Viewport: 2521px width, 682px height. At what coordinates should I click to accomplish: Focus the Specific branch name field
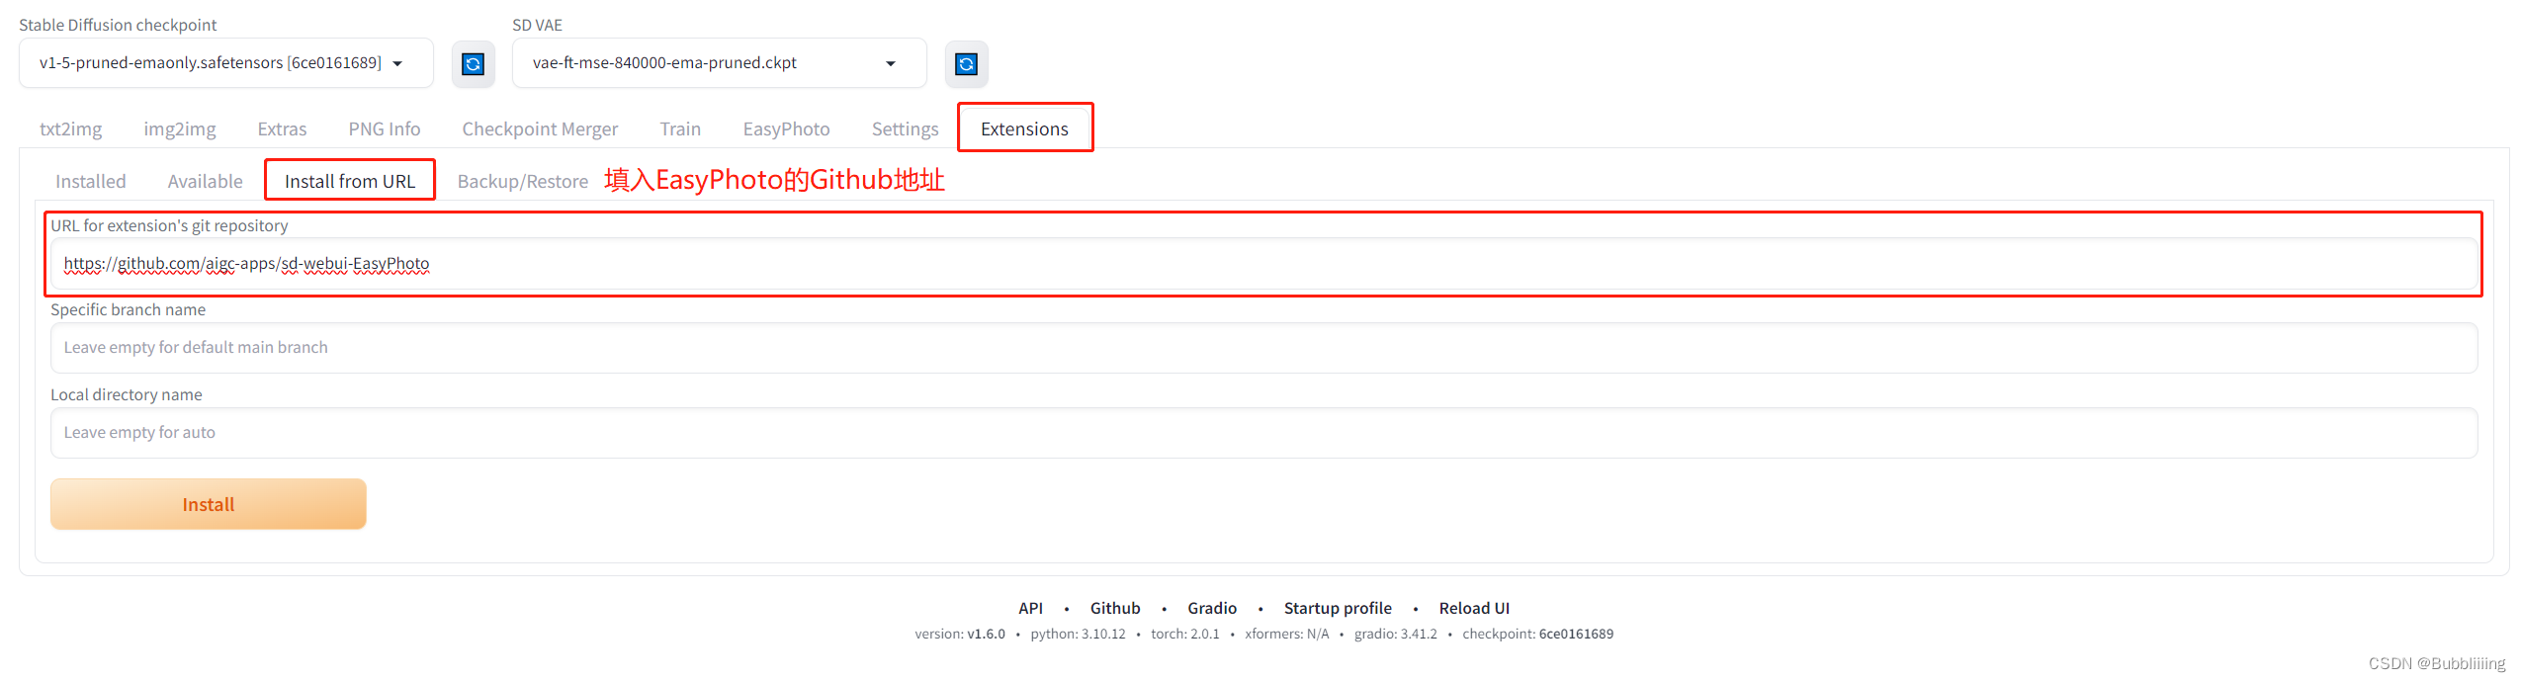tap(1263, 348)
